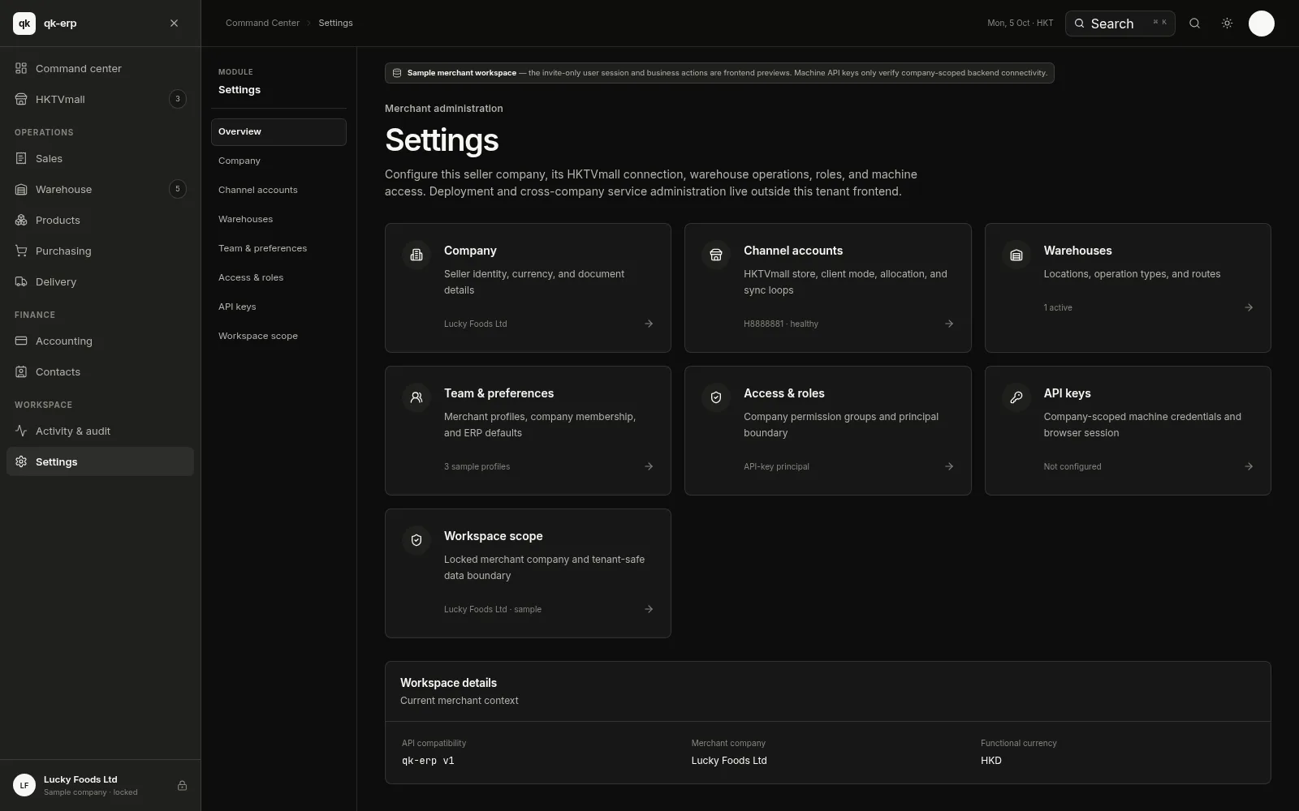
Task: Click the API keys card key icon
Action: (1016, 397)
